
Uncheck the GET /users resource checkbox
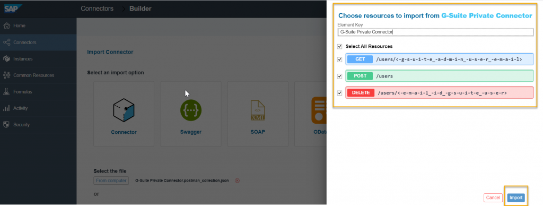click(340, 59)
